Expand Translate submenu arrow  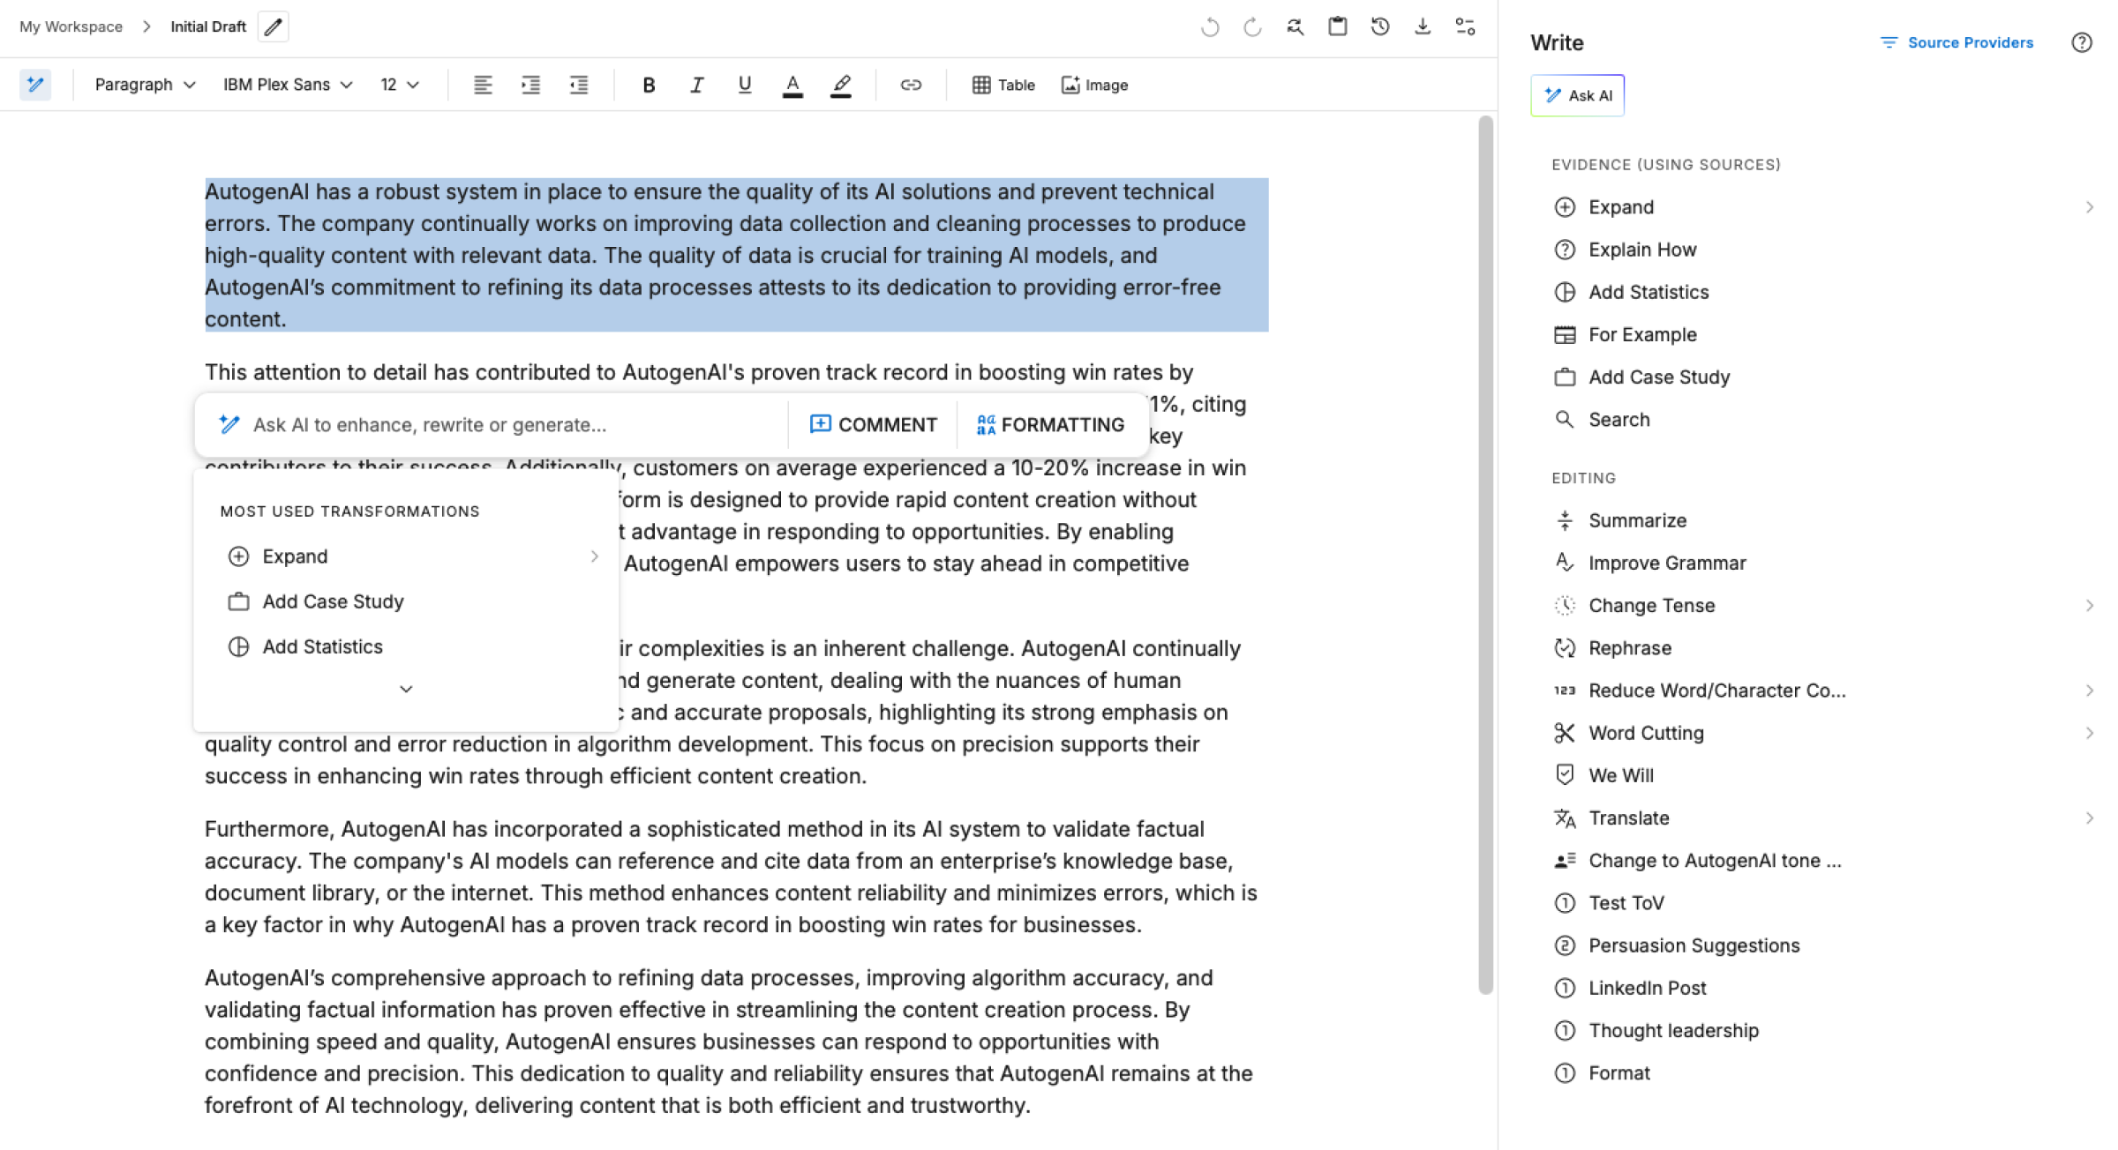[x=2089, y=818]
